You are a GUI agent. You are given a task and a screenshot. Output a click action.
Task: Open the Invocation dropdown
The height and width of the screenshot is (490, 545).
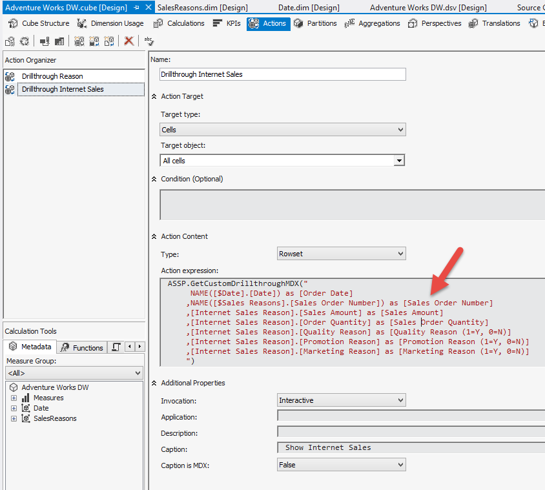pos(342,400)
